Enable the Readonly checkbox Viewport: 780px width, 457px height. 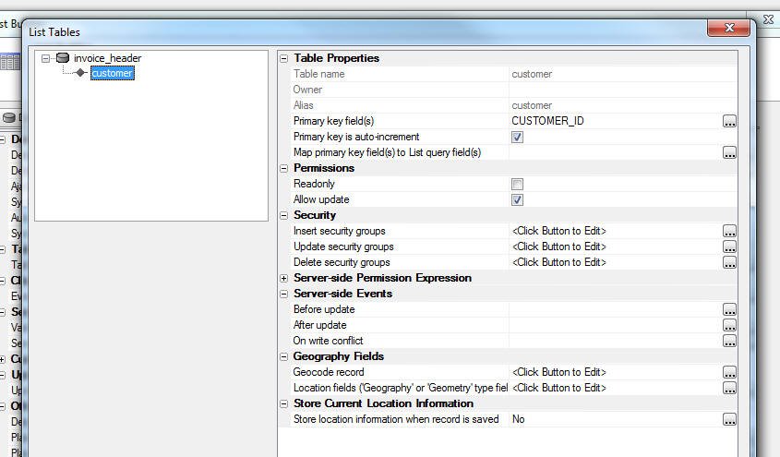coord(517,184)
